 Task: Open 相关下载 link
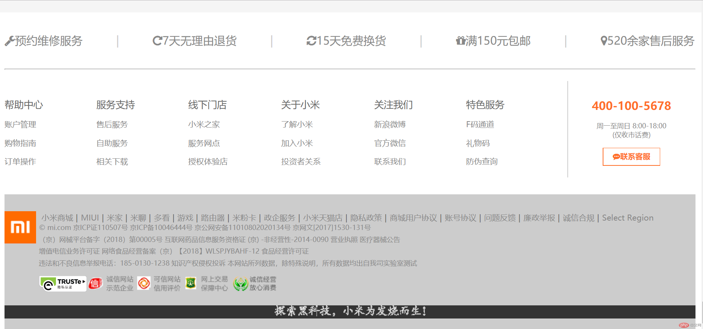(x=112, y=162)
